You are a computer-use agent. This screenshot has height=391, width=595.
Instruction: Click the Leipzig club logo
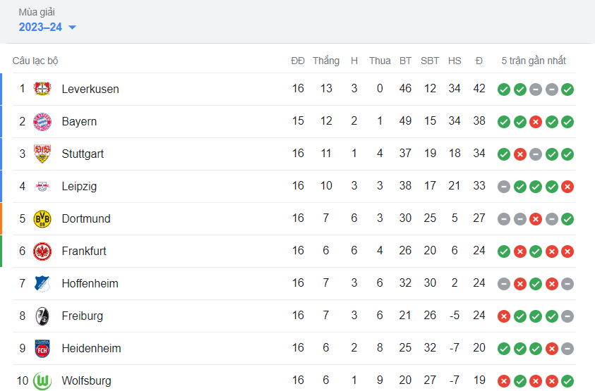pos(42,187)
